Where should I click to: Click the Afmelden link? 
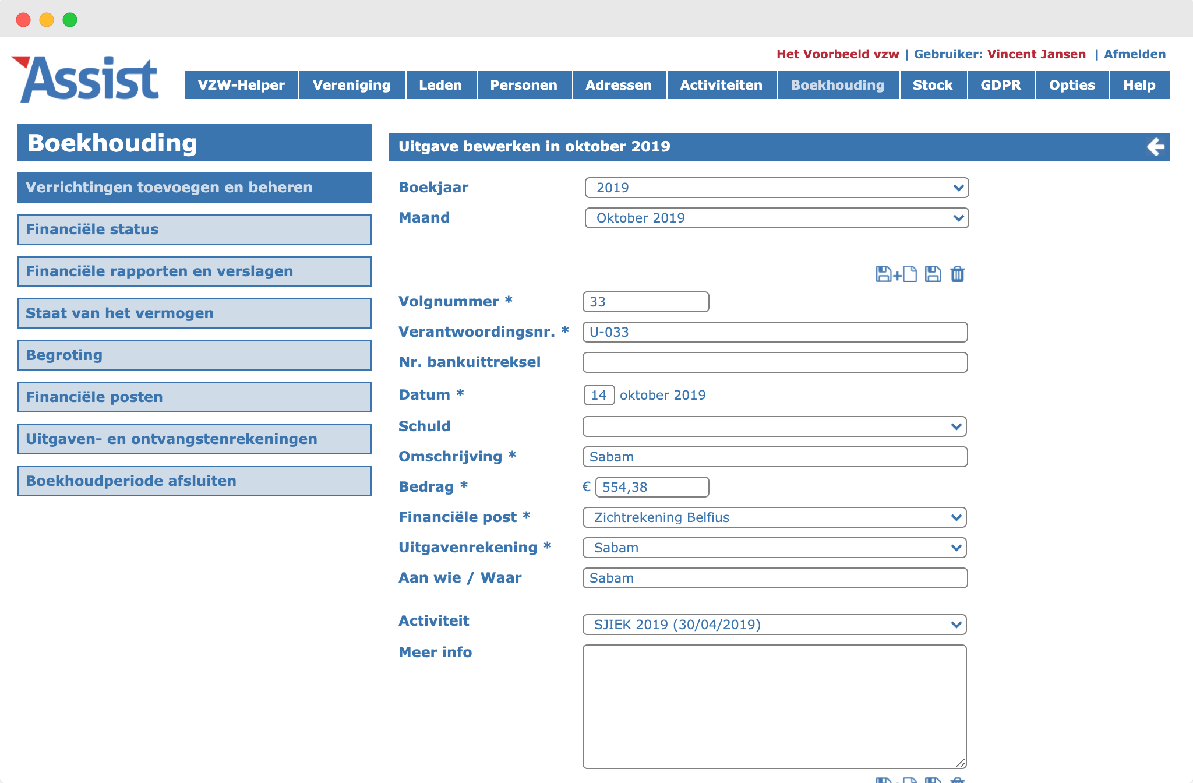1135,54
